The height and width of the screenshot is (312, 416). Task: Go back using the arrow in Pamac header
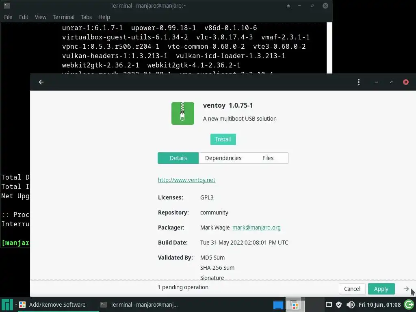point(41,82)
